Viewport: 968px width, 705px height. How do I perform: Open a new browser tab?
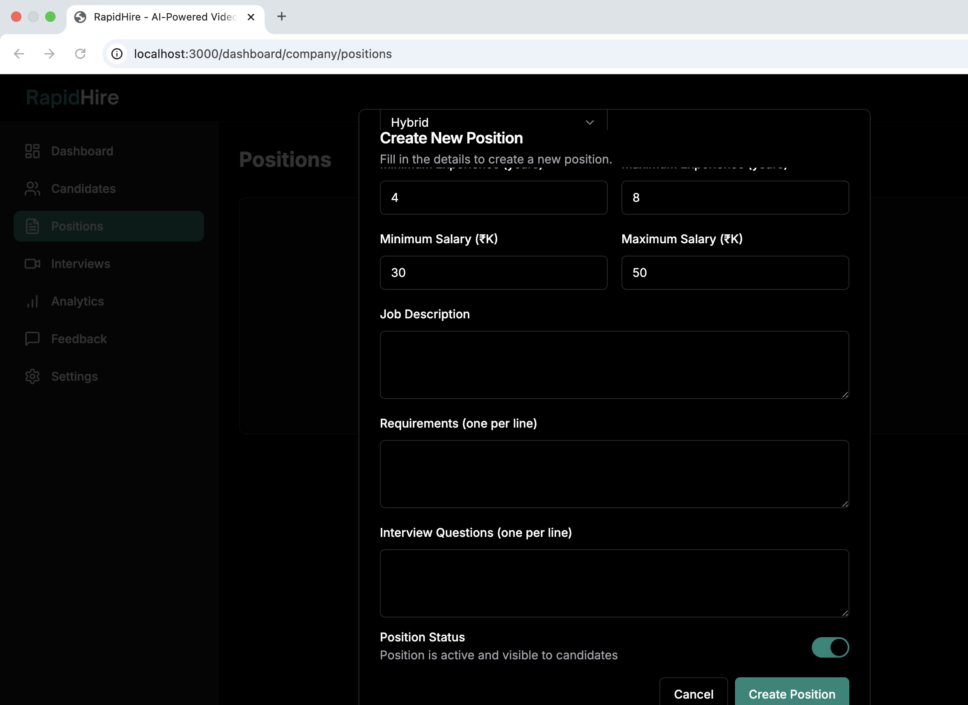[x=282, y=17]
